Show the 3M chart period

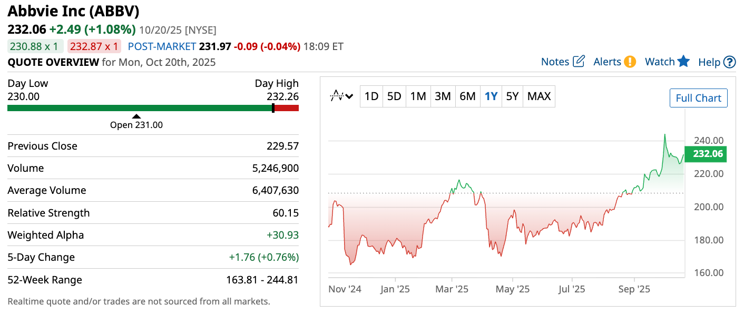click(x=443, y=96)
